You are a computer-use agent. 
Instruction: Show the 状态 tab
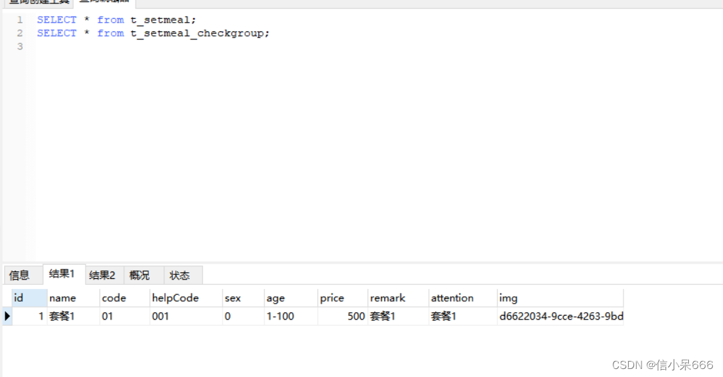180,275
